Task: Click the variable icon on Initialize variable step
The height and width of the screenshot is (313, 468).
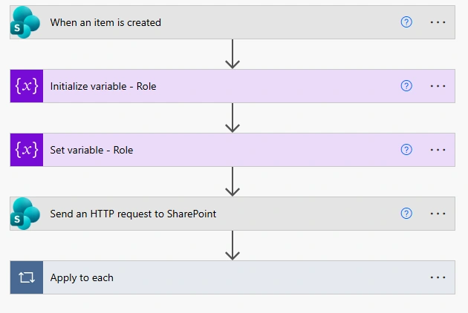Action: click(x=27, y=86)
